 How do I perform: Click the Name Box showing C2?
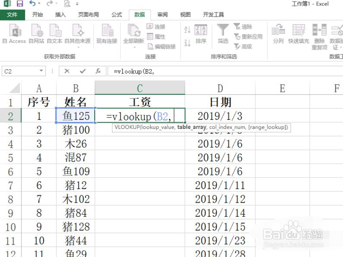(x=20, y=71)
